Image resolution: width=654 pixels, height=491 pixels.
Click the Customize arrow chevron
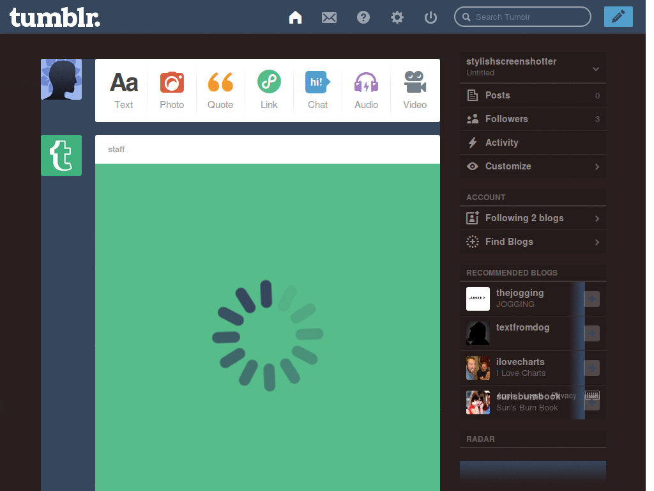[x=597, y=167]
